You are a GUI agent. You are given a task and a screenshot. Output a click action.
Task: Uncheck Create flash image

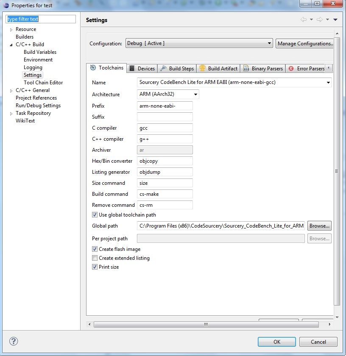tap(95, 249)
